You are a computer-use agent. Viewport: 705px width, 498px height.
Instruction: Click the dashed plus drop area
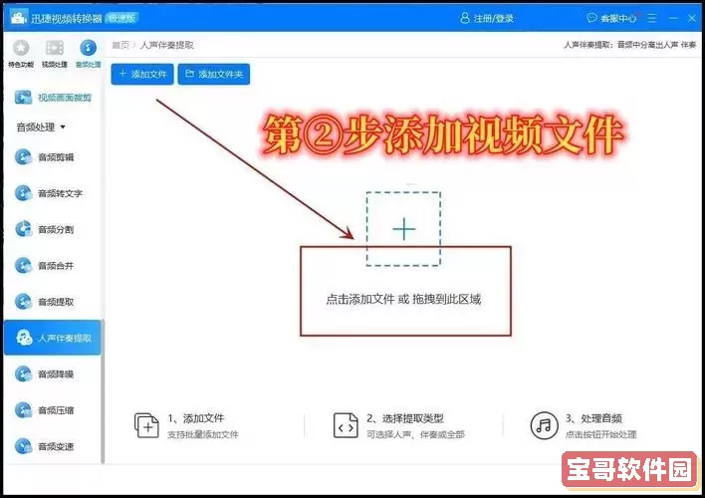click(x=403, y=229)
